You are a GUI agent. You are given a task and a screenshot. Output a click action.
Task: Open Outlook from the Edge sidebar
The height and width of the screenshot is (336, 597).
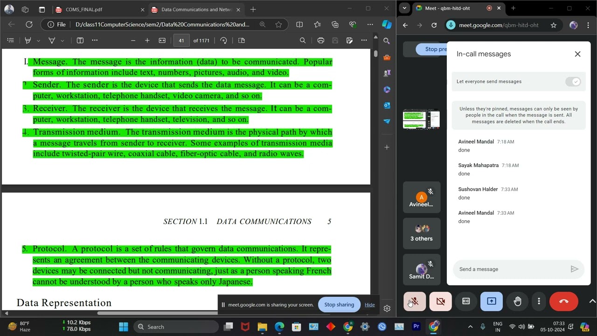[387, 105]
